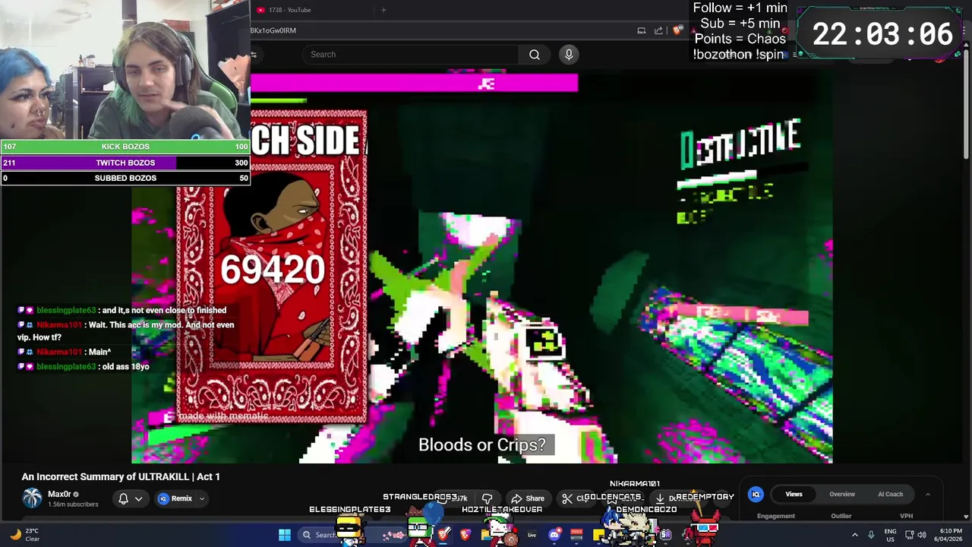This screenshot has width=972, height=547.
Task: Dislike the video with thumbs-down icon
Action: tap(487, 498)
